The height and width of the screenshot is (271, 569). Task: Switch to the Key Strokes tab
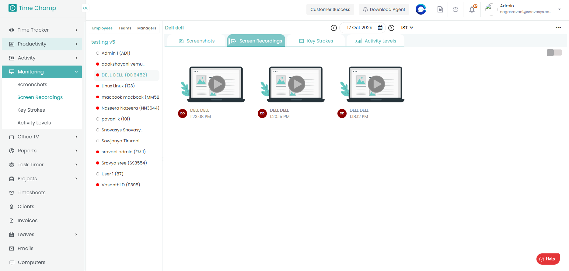click(316, 41)
